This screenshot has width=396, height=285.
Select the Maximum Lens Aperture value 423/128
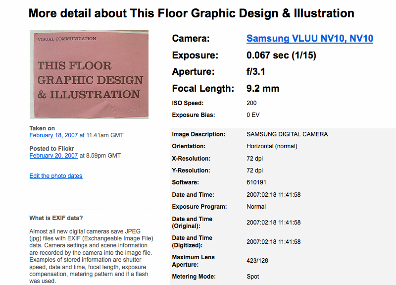[x=257, y=260]
